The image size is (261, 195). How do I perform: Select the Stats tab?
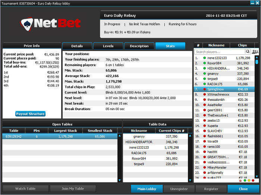click(x=170, y=46)
